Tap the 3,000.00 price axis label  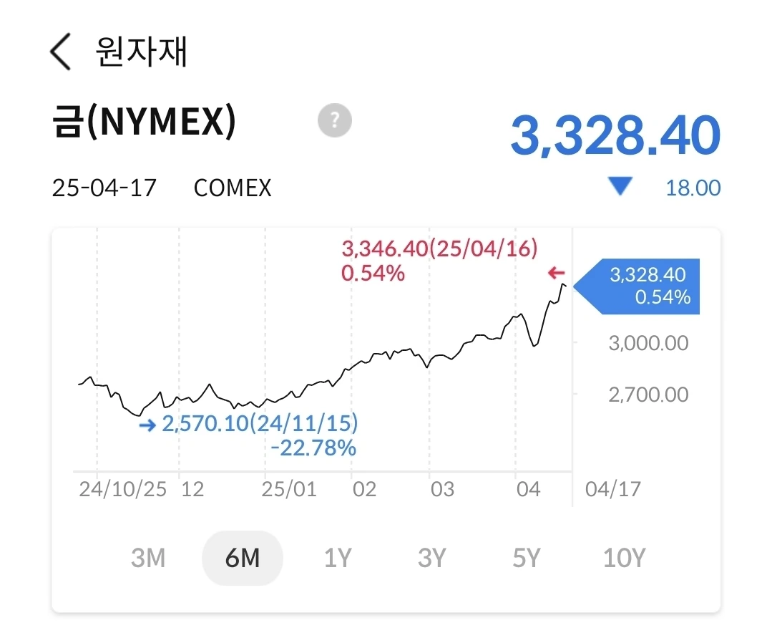coord(648,343)
